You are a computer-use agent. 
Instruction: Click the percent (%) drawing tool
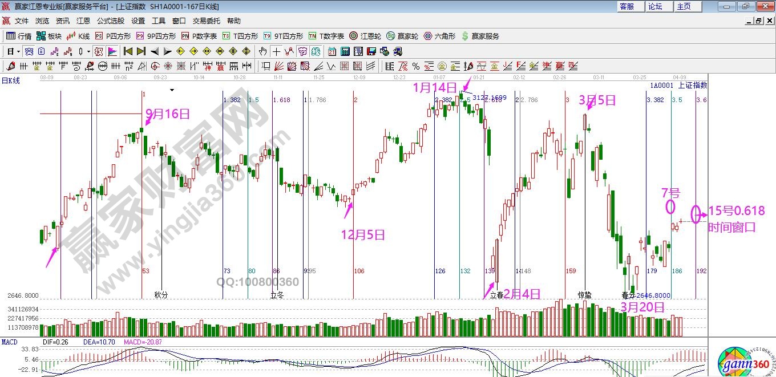coord(416,66)
